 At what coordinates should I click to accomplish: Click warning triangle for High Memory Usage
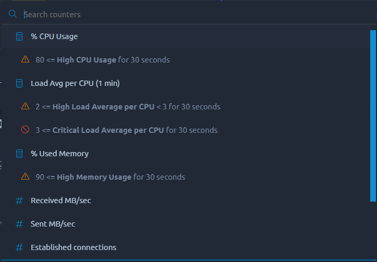[x=25, y=177]
